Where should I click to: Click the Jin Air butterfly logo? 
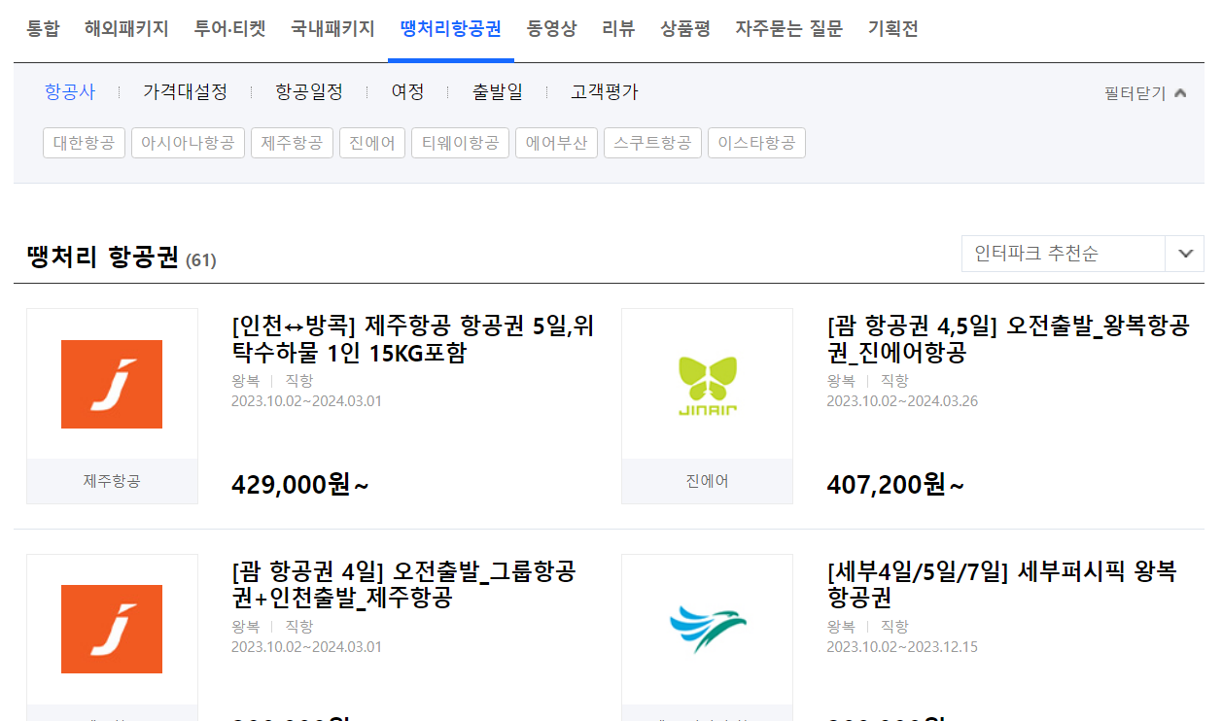tap(707, 384)
